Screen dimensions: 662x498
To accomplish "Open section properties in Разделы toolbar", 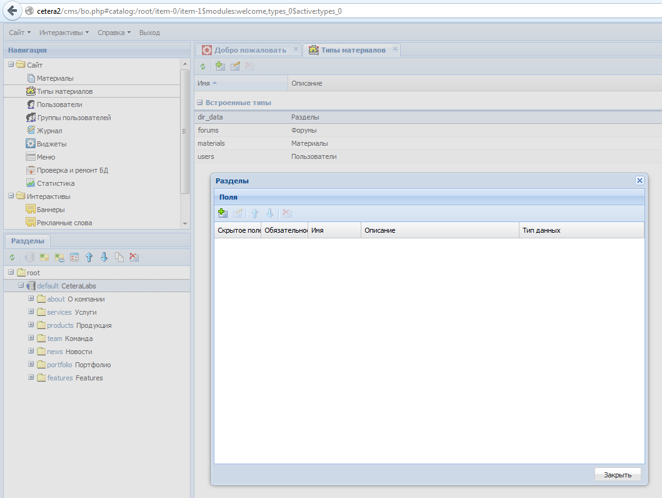I will tap(74, 257).
